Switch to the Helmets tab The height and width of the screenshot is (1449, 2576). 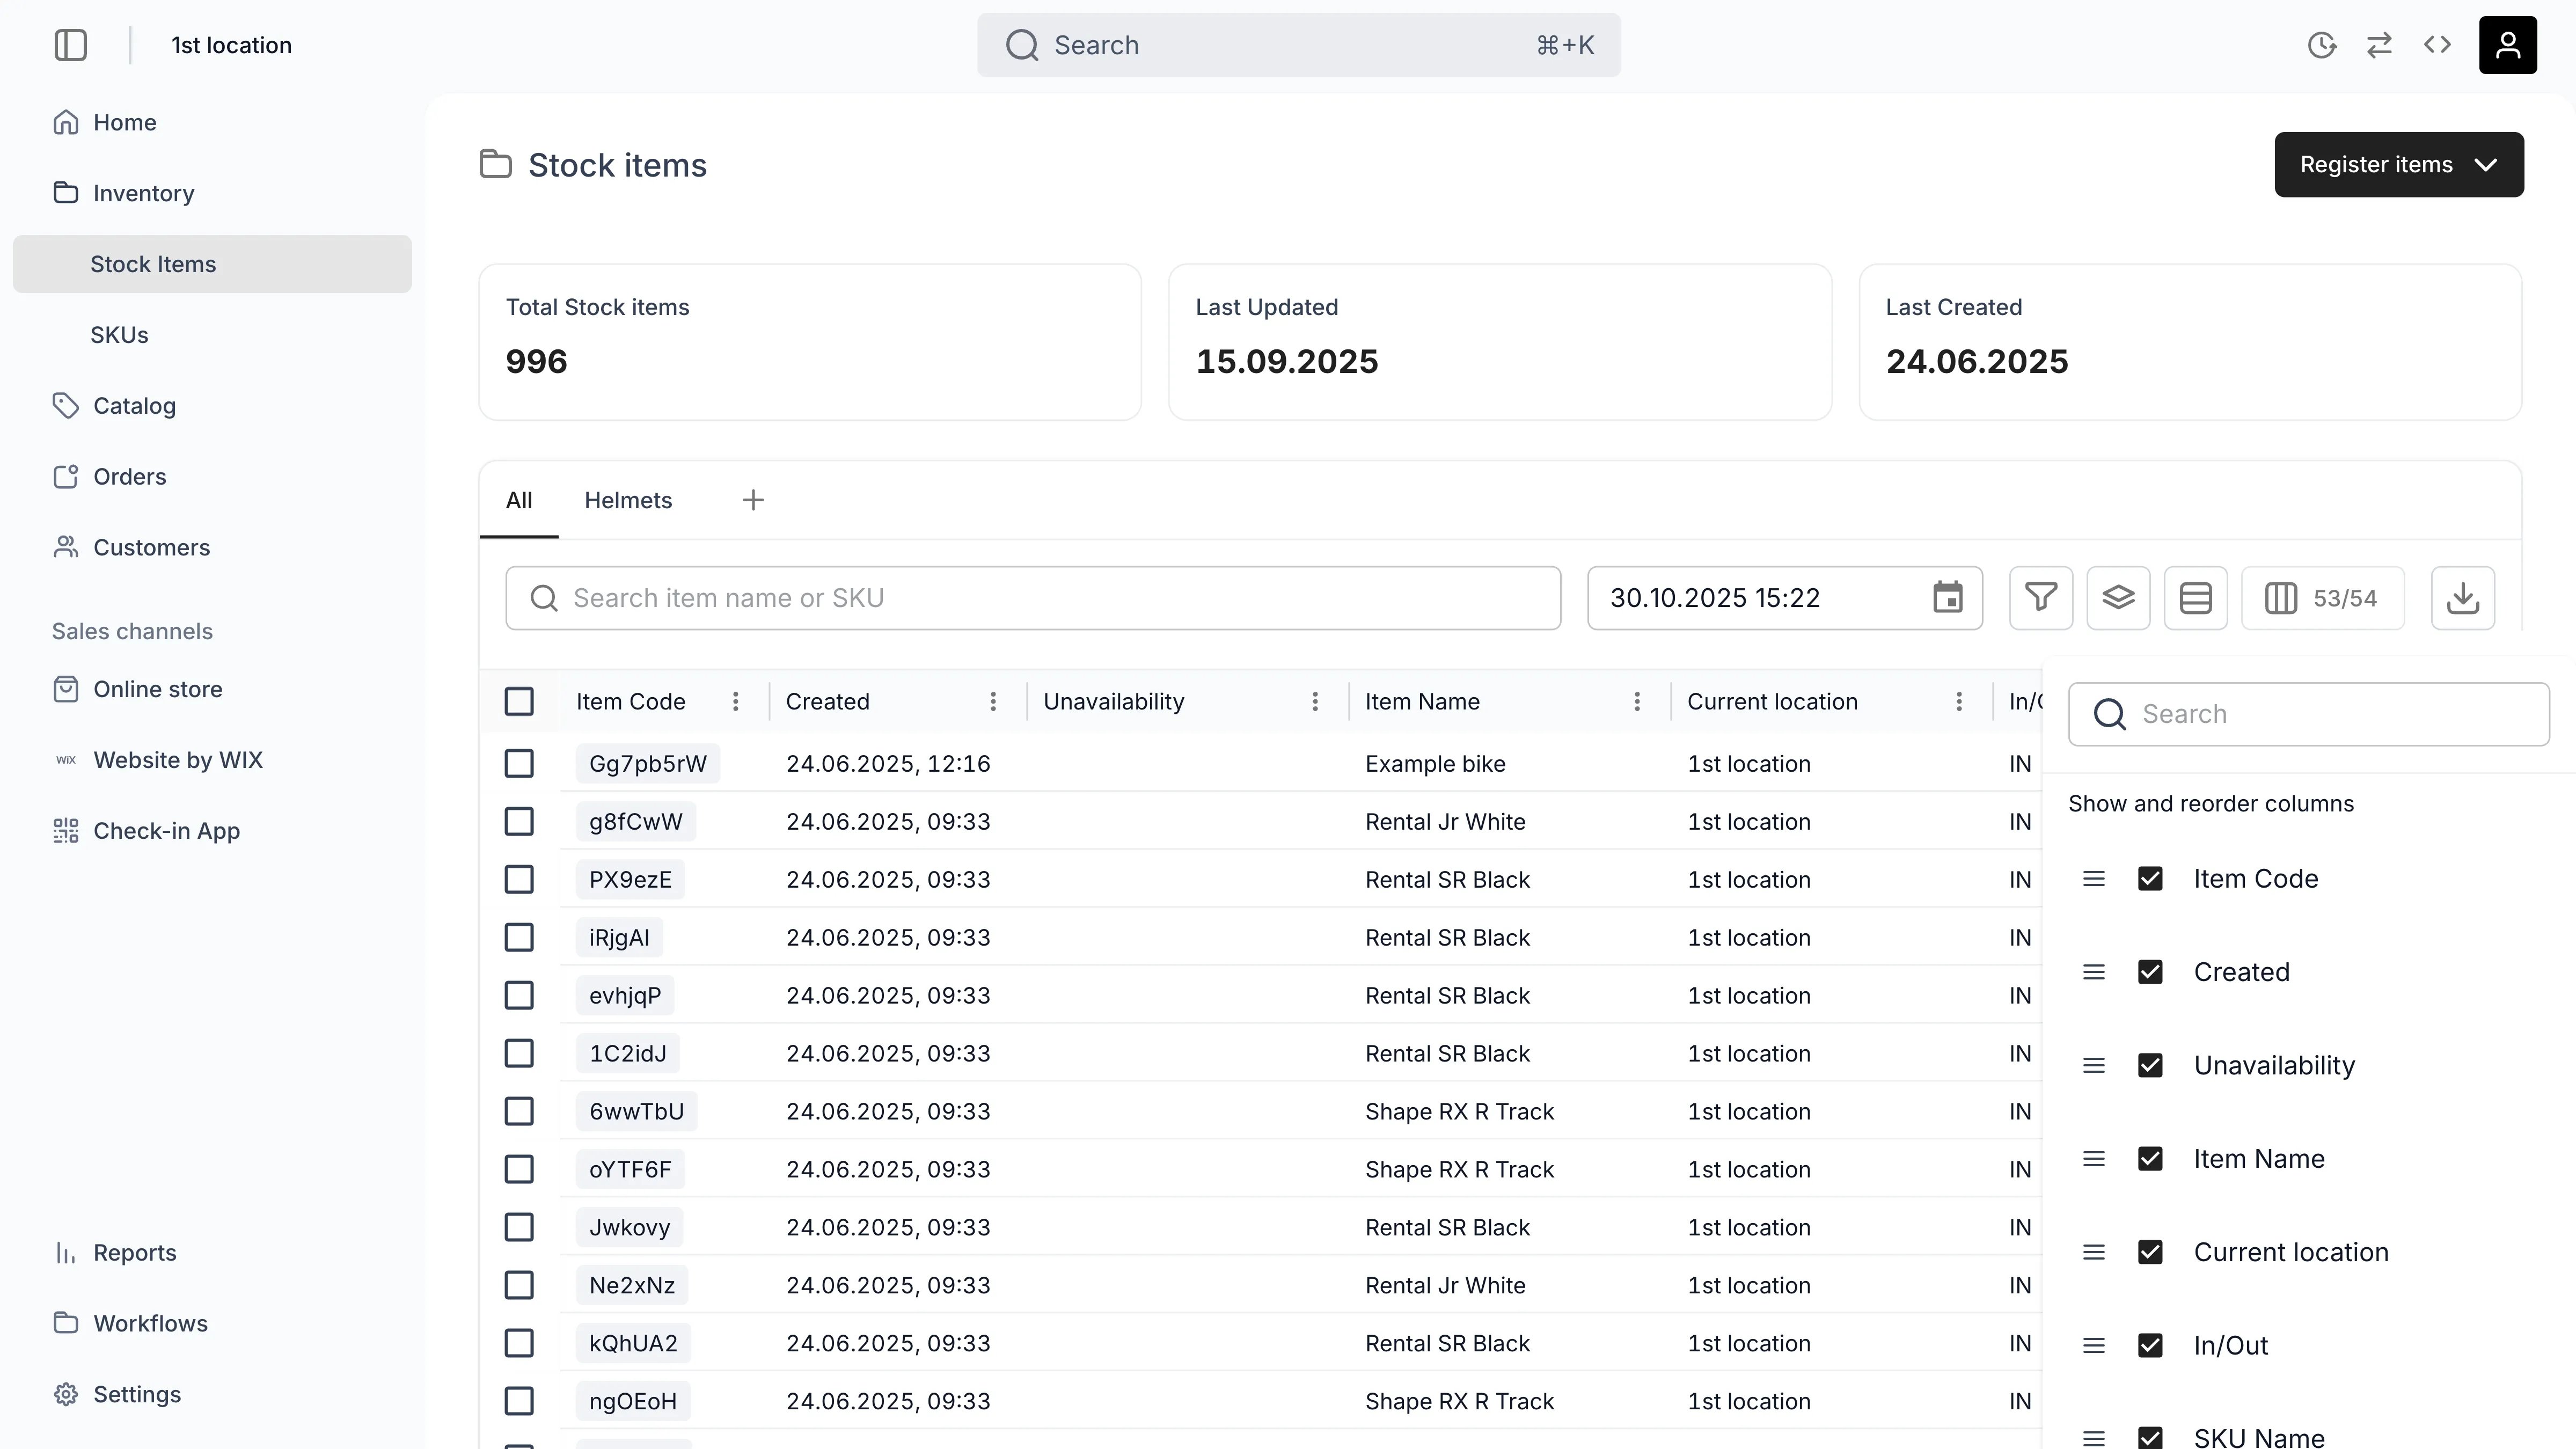click(628, 500)
